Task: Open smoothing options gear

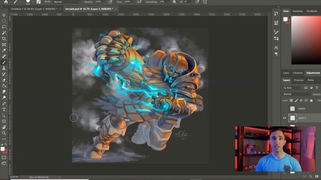Action: 174,2
